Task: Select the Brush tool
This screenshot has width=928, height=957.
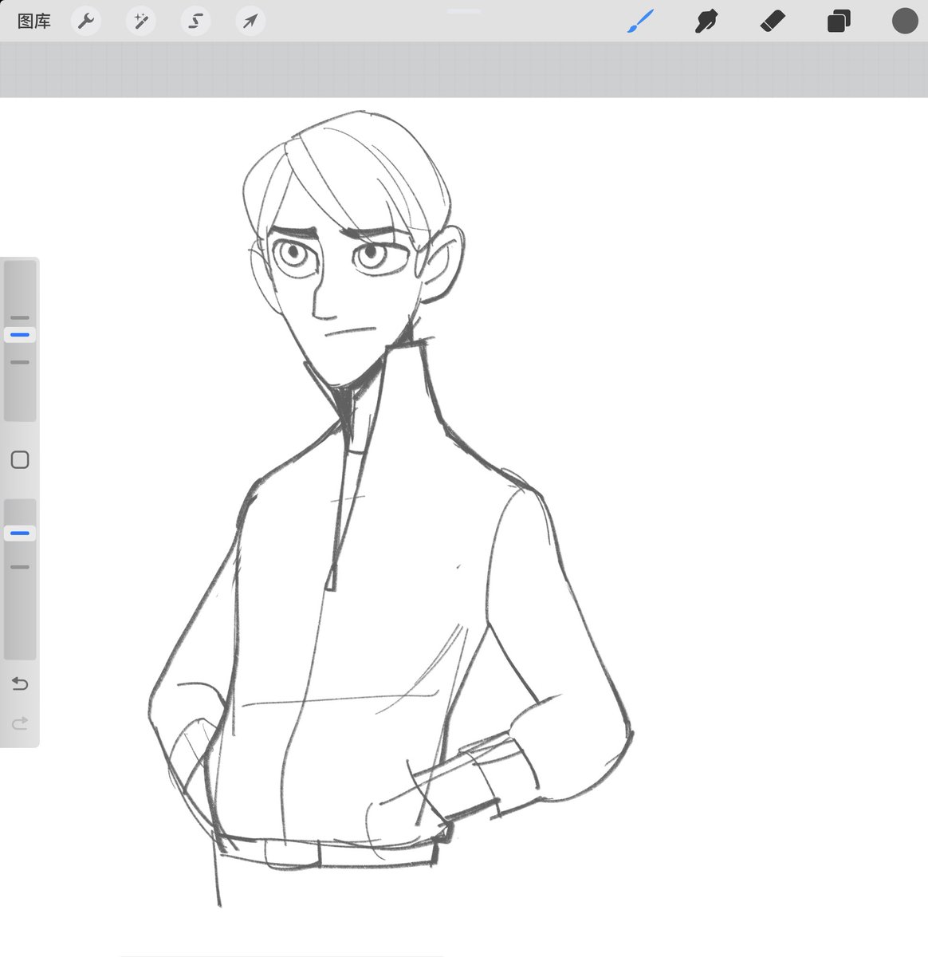Action: point(640,22)
